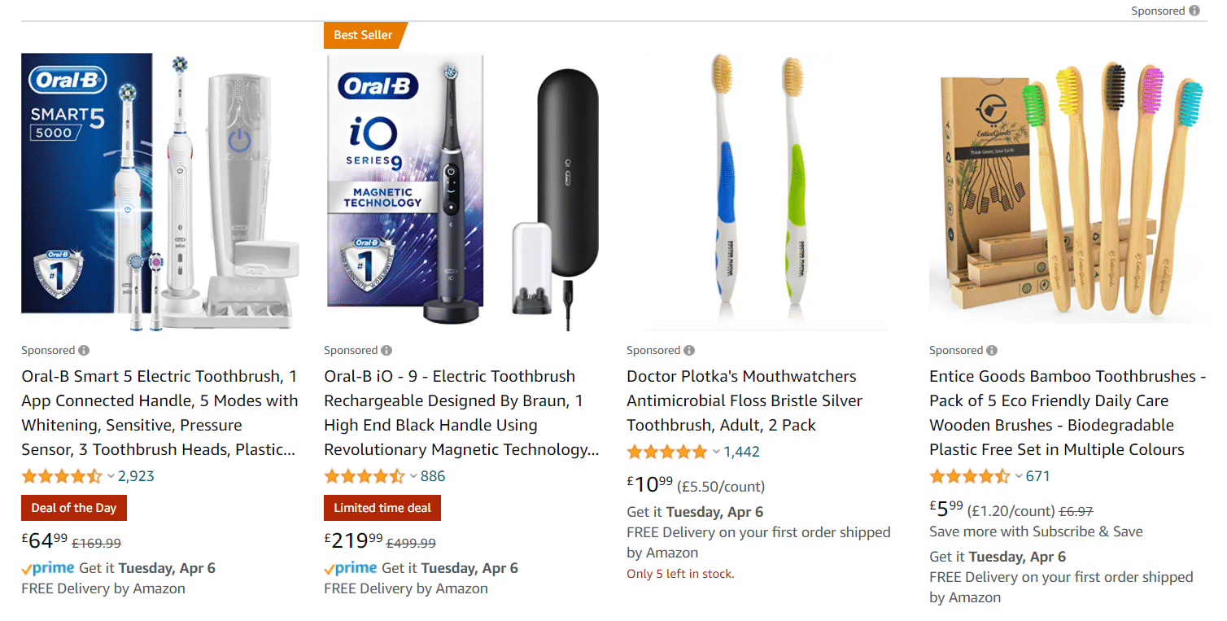Click the Limited time deal badge
This screenshot has width=1227, height=621.
(382, 508)
